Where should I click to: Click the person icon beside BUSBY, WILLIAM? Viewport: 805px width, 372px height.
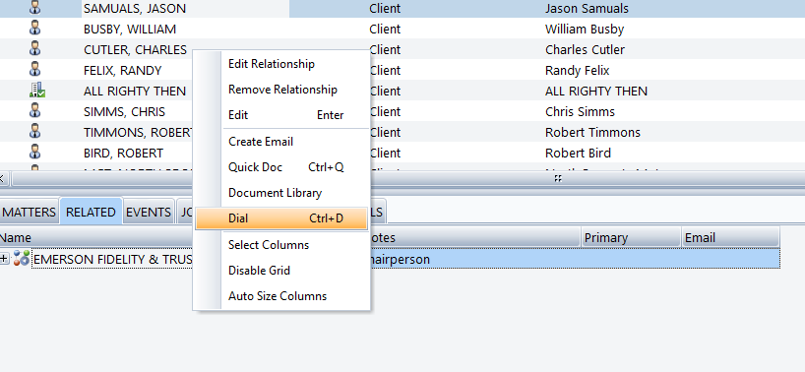pyautogui.click(x=34, y=29)
